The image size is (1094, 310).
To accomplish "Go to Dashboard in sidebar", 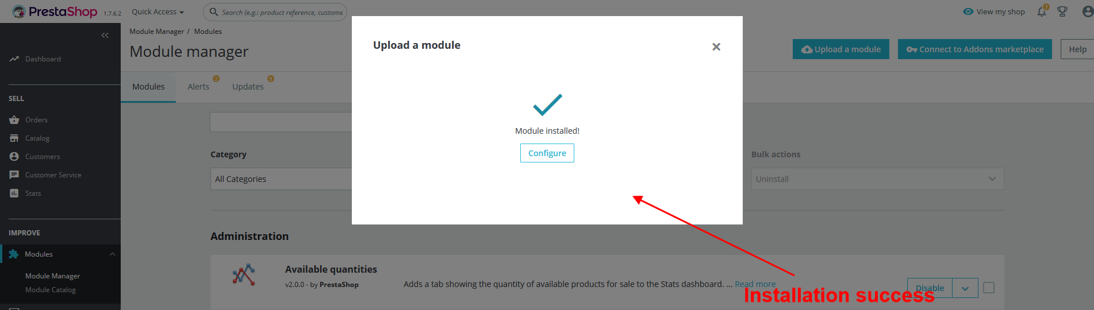I will (x=43, y=59).
